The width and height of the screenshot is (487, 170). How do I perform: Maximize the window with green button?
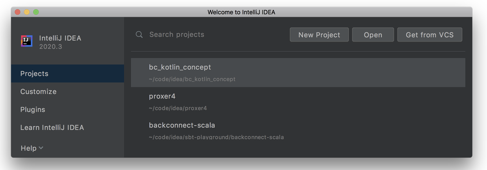36,12
